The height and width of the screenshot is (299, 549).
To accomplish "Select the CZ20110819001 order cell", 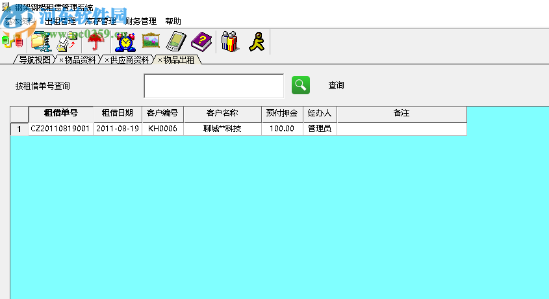I will [60, 129].
